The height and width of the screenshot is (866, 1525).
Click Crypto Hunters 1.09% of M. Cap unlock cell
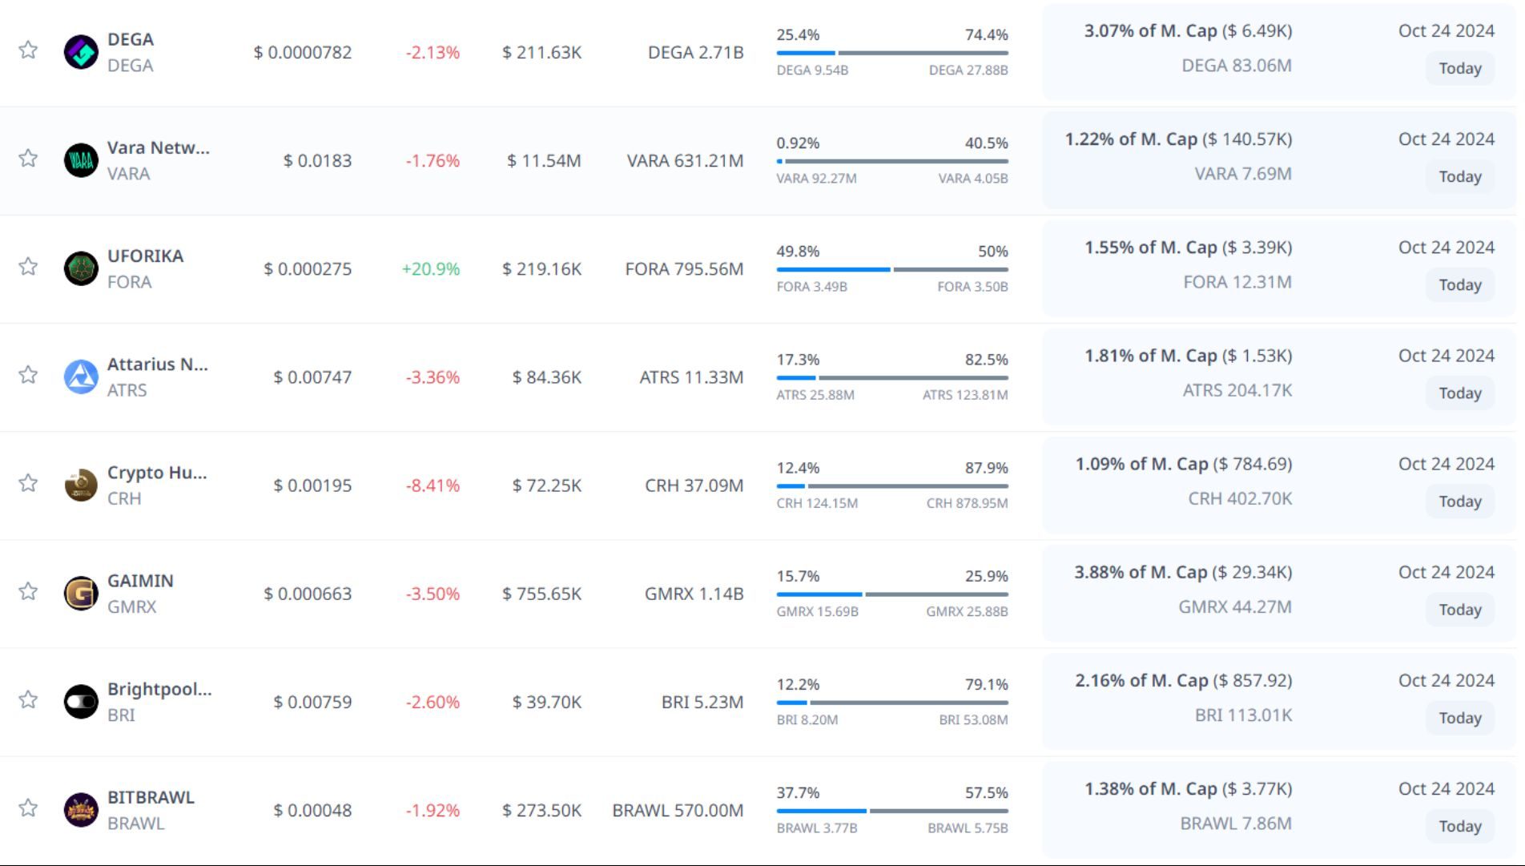pos(1183,464)
